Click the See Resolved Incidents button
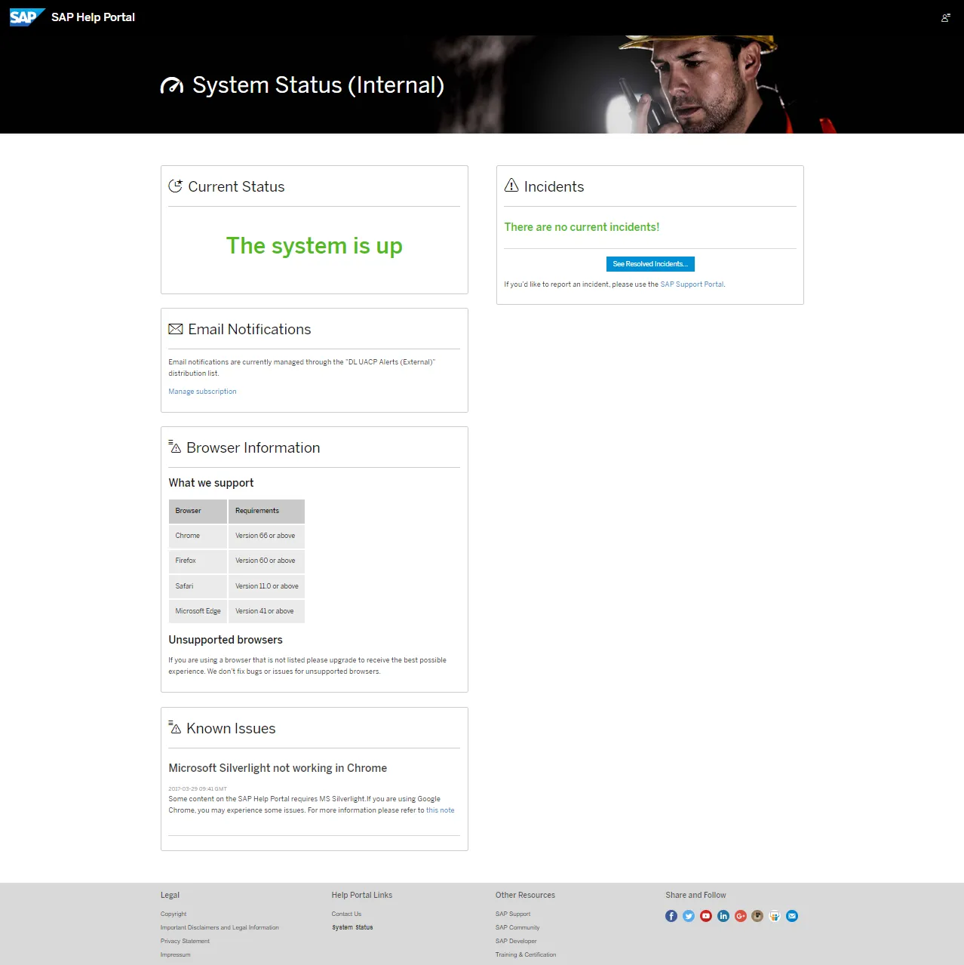Image resolution: width=964 pixels, height=965 pixels. tap(650, 264)
